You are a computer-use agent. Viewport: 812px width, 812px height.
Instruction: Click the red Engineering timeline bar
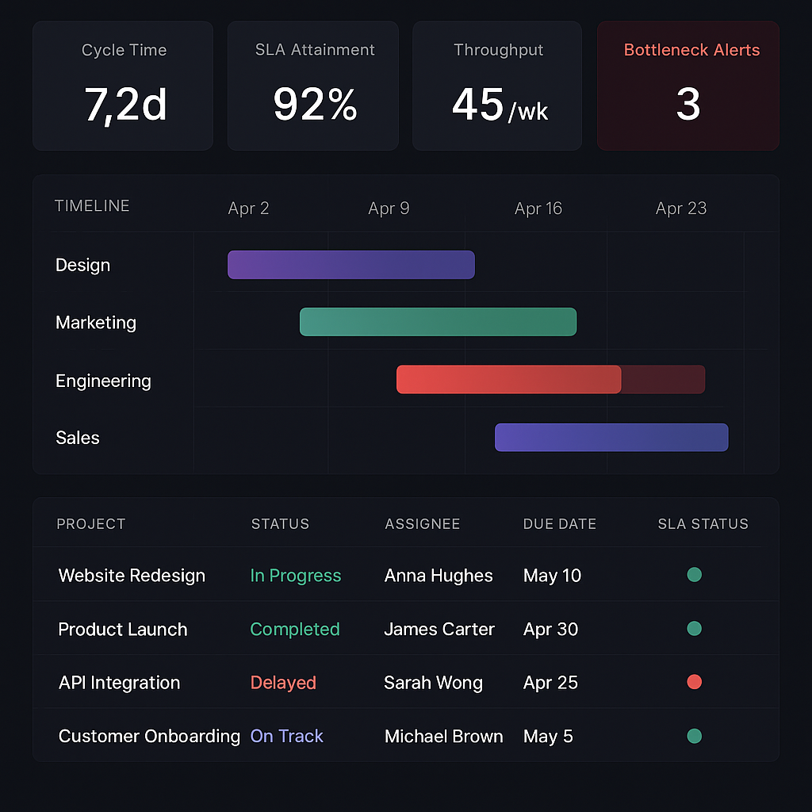(508, 380)
